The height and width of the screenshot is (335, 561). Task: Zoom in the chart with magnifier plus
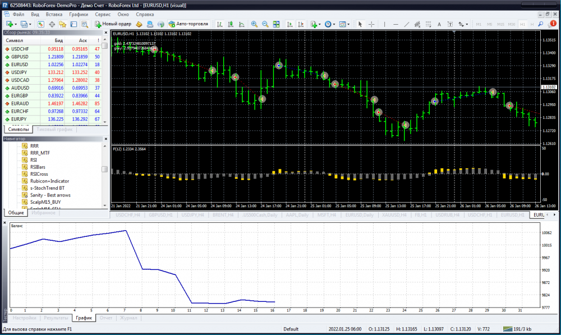point(254,24)
